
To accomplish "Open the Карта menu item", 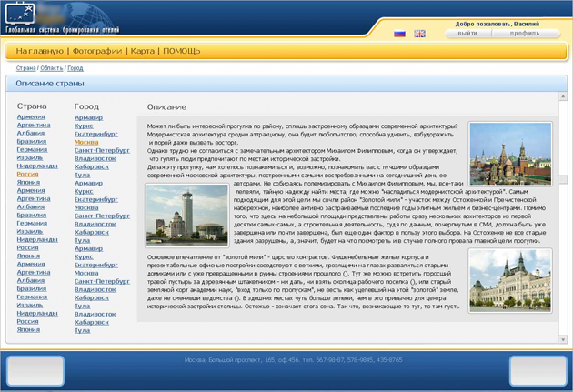I will point(143,51).
